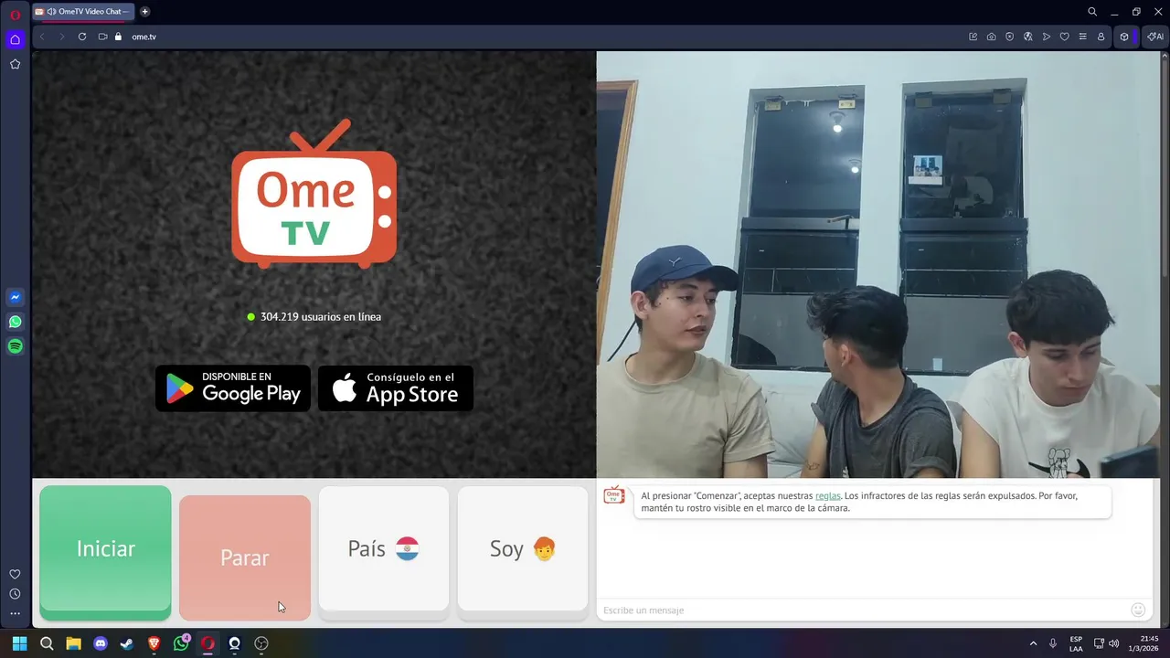1170x658 pixels.
Task: Open File Explorer from taskbar
Action: 73,643
